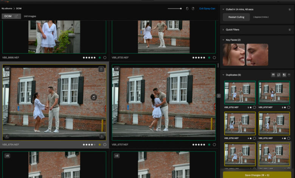Image resolution: width=295 pixels, height=178 pixels.
Task: Go to the previous photo in the VB5_6754 stack
Action: coord(7,136)
